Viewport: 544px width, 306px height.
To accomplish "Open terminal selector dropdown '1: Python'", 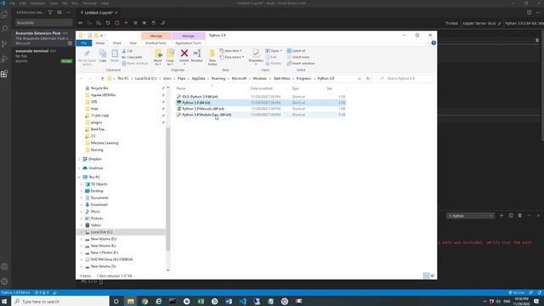I will tap(470, 216).
